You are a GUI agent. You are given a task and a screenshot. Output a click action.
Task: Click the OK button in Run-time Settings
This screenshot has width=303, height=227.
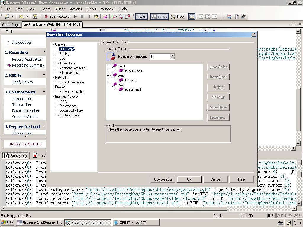189,179
